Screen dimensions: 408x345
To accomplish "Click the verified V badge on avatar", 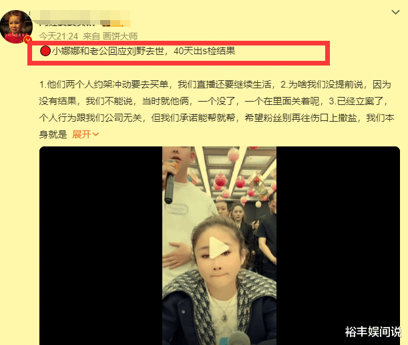I will (x=28, y=40).
